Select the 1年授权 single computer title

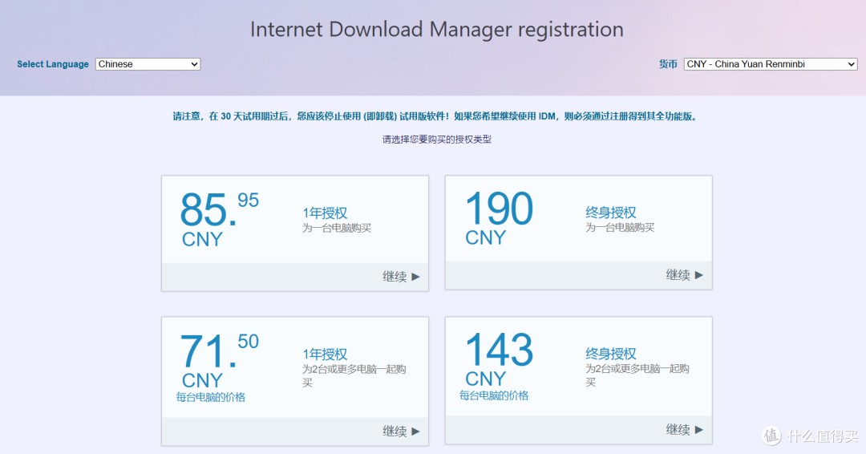point(325,213)
